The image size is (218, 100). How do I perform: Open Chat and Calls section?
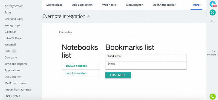(x=13, y=19)
